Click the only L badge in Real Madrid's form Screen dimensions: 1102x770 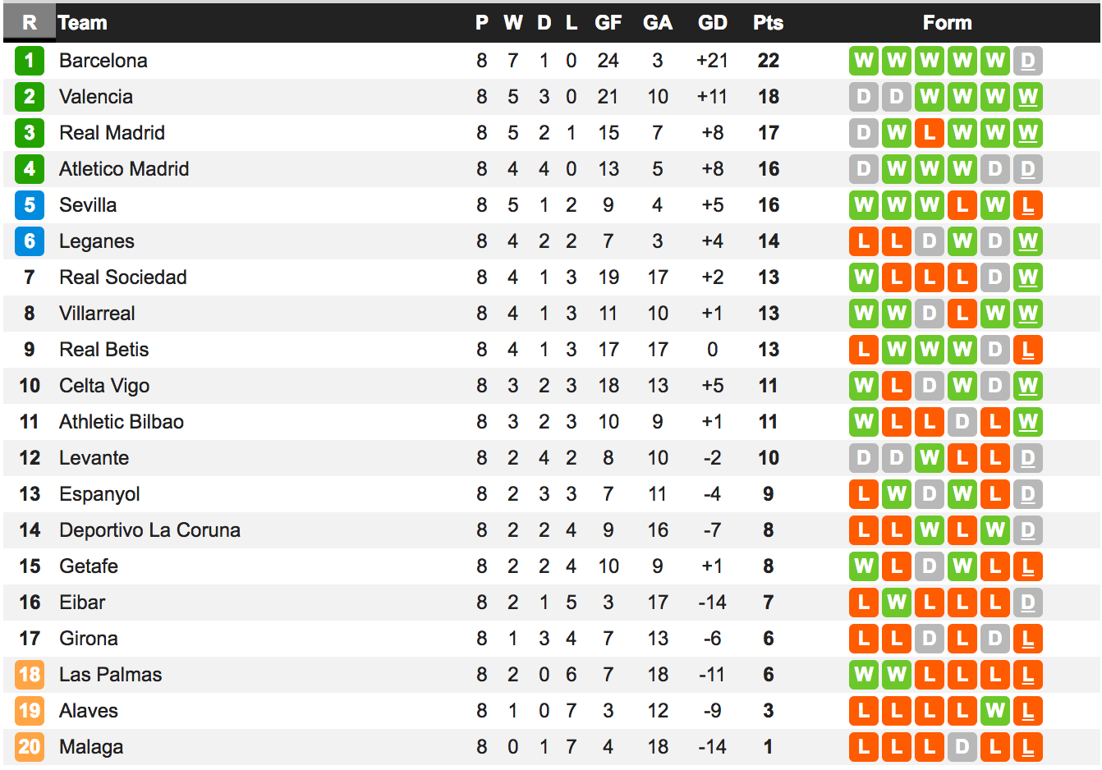[930, 133]
